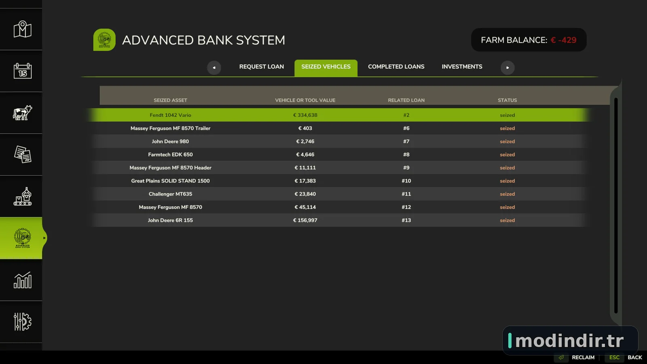Click seized status of Farmtech EDK 650
This screenshot has height=364, width=647.
tap(507, 154)
